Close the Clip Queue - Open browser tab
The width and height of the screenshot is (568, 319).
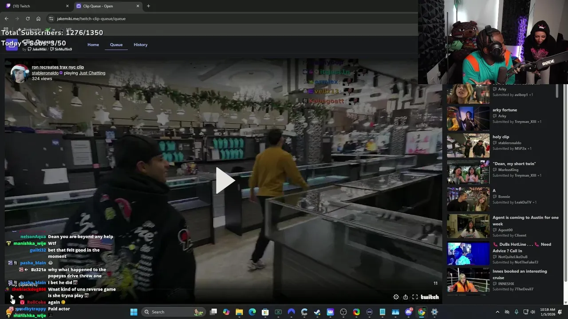coord(138,6)
